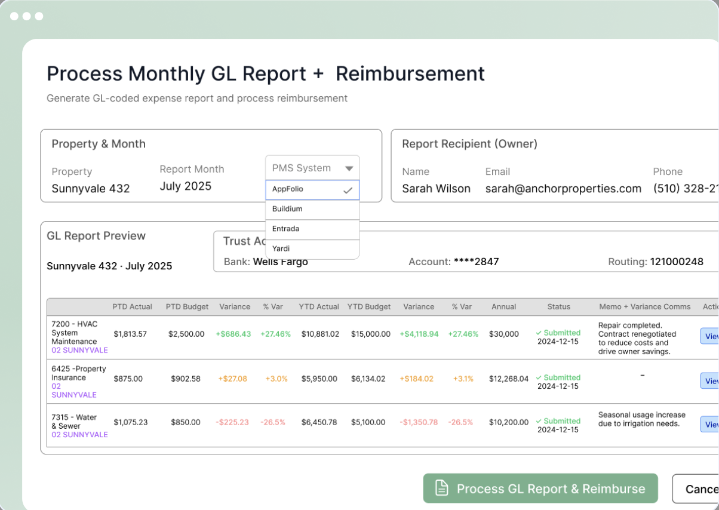Click the Annual column header
The image size is (719, 510).
504,306
